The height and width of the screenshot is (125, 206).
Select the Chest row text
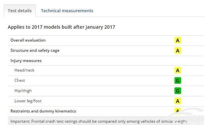click(x=20, y=80)
